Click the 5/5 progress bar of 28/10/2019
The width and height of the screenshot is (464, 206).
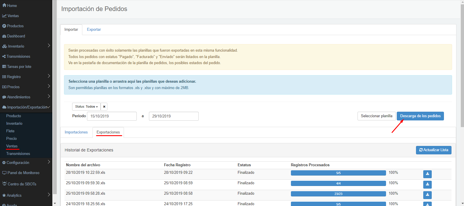point(338,173)
